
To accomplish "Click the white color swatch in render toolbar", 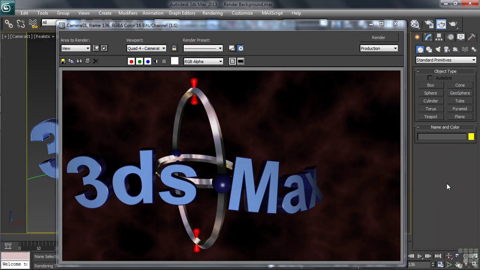I will pos(175,61).
